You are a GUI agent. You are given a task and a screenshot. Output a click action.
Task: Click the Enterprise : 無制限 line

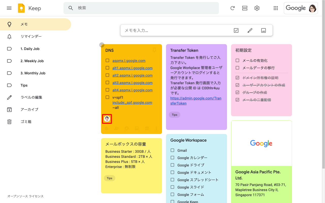[120, 167]
